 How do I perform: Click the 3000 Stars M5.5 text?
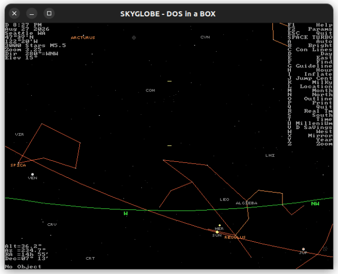point(35,45)
